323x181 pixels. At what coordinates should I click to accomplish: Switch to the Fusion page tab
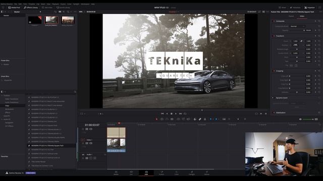tap(161, 173)
